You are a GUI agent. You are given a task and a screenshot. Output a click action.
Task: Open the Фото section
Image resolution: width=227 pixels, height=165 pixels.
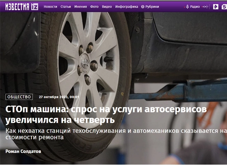click(x=94, y=7)
